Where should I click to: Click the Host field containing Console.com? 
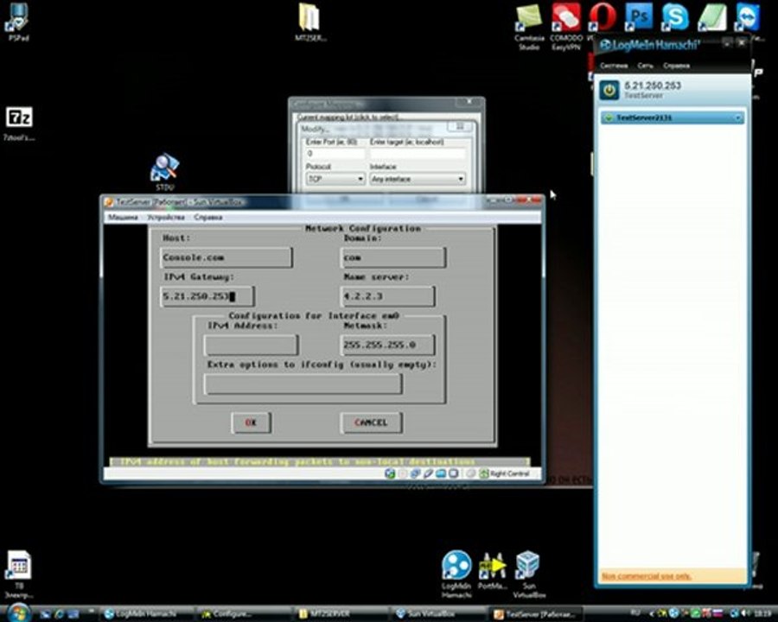(x=226, y=258)
